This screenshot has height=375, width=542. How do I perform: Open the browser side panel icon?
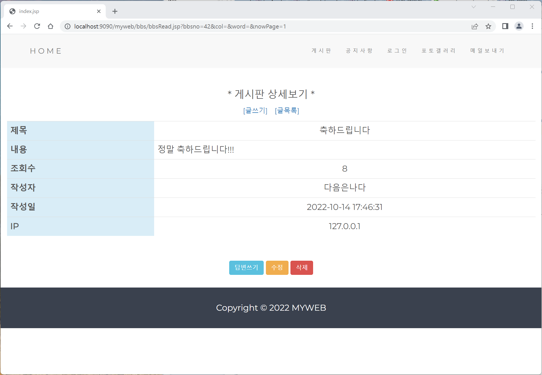tap(505, 26)
